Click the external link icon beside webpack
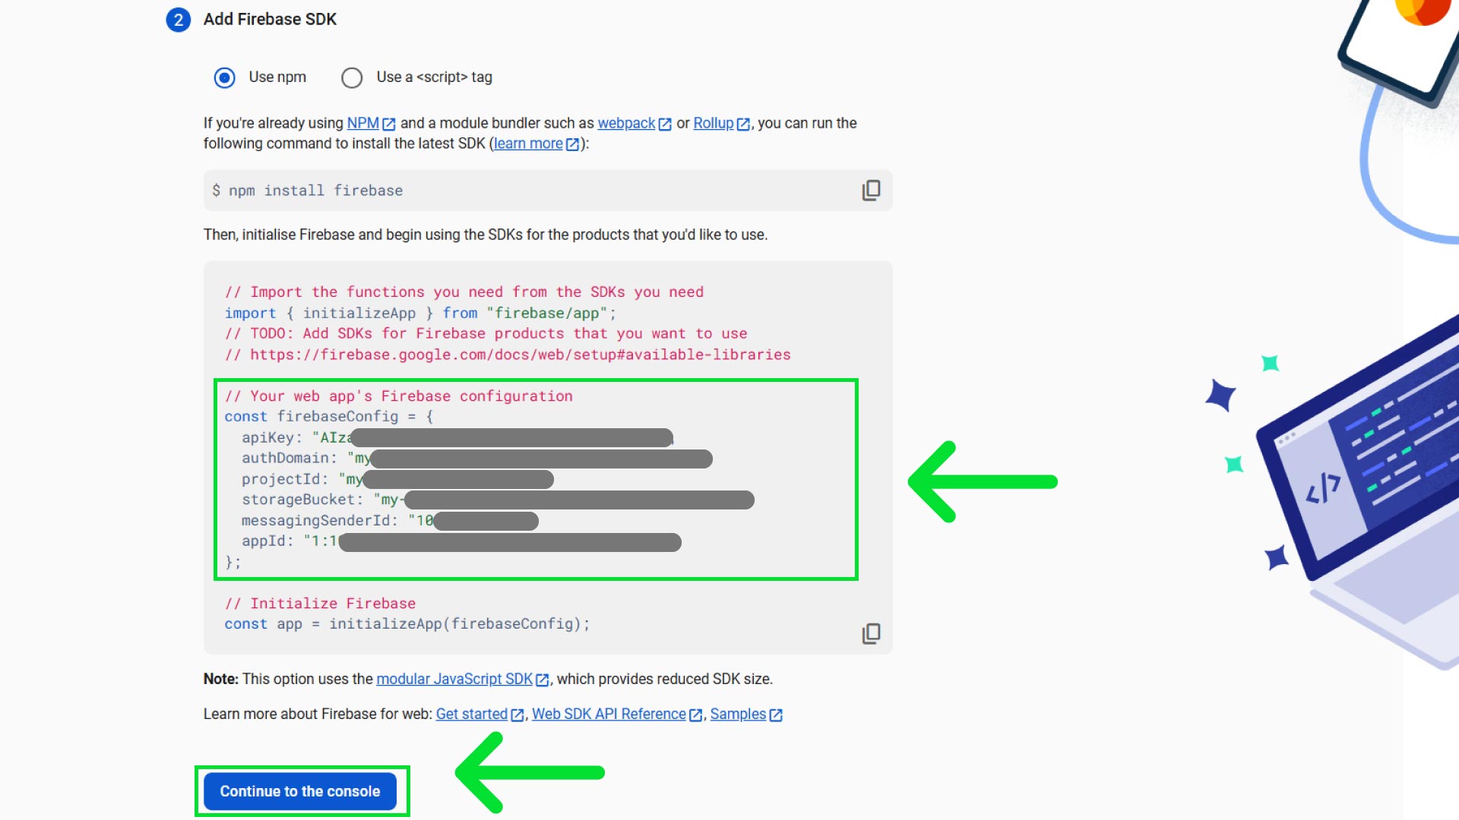The height and width of the screenshot is (820, 1459). coord(665,123)
